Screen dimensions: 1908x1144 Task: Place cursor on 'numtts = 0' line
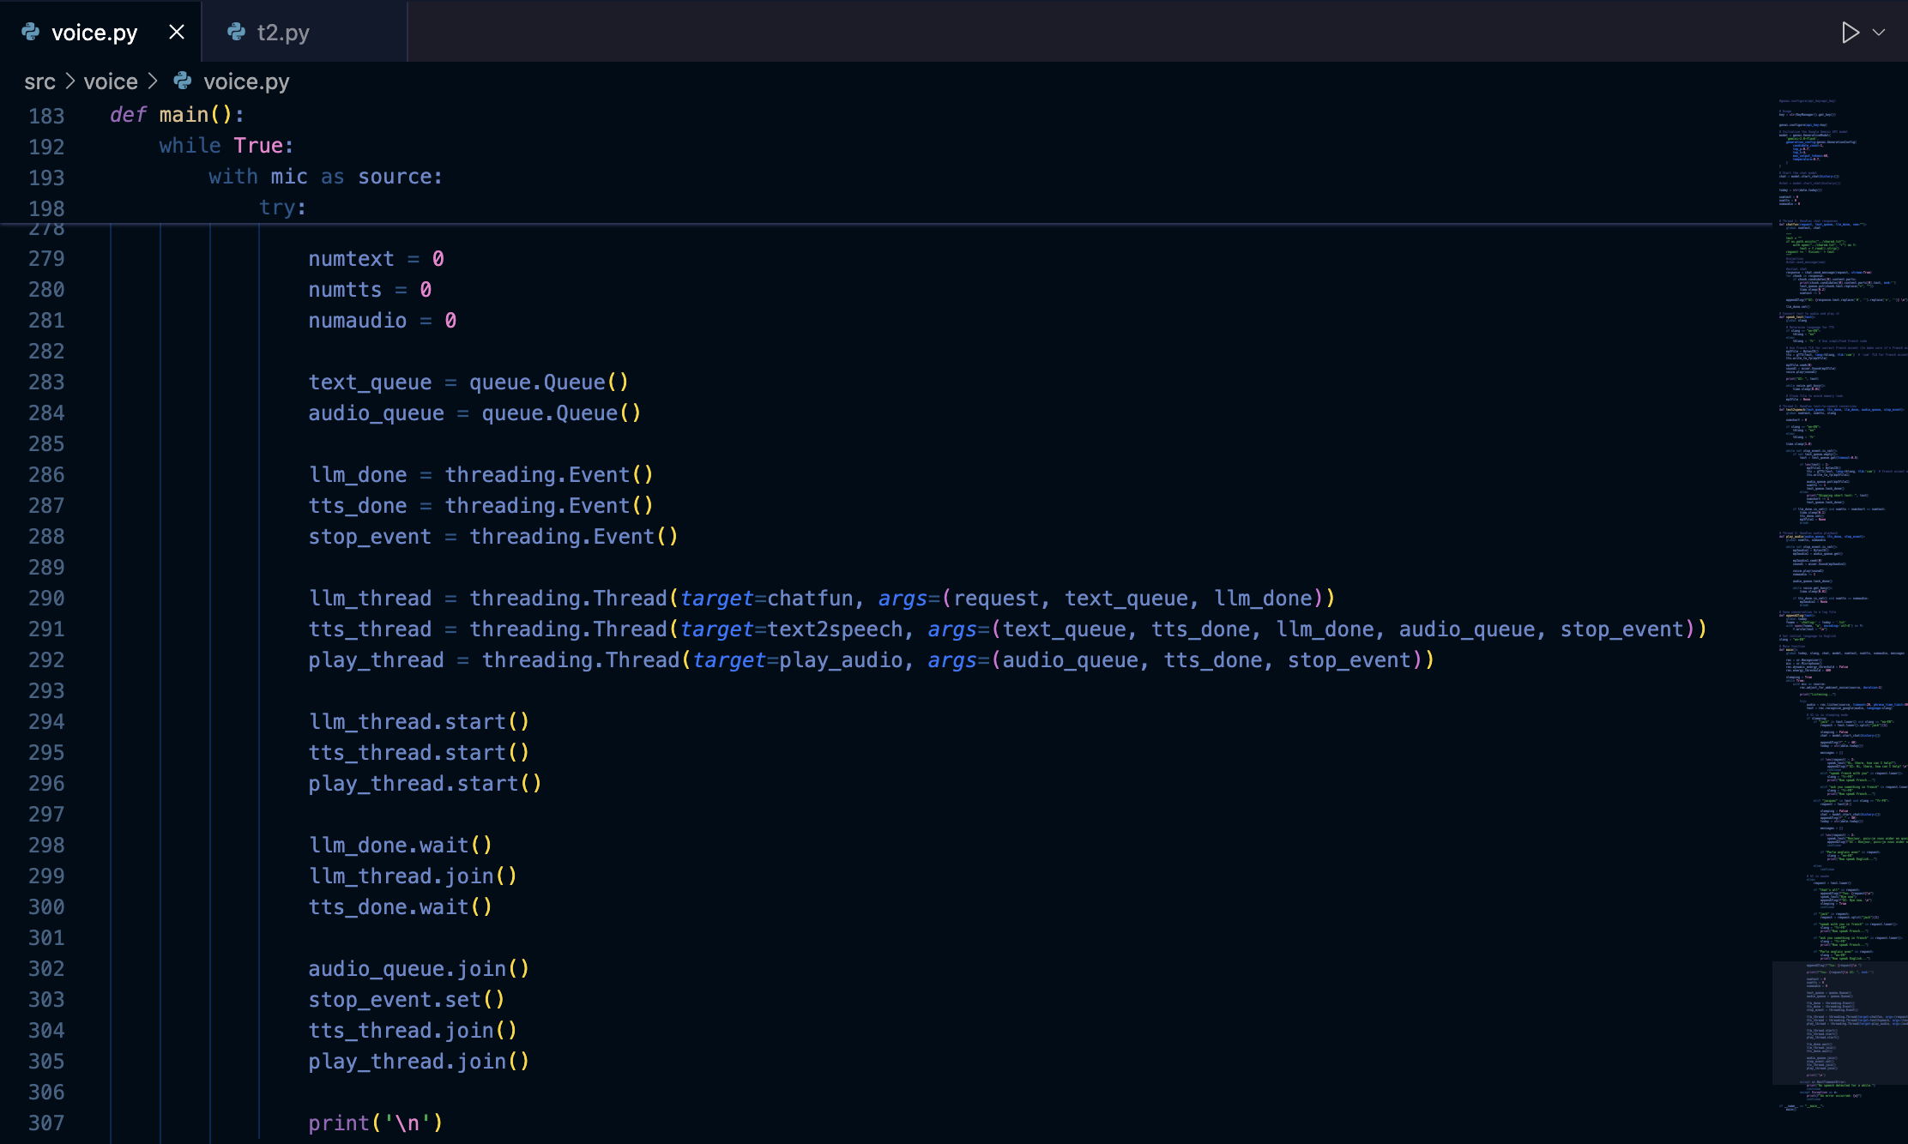coord(371,290)
